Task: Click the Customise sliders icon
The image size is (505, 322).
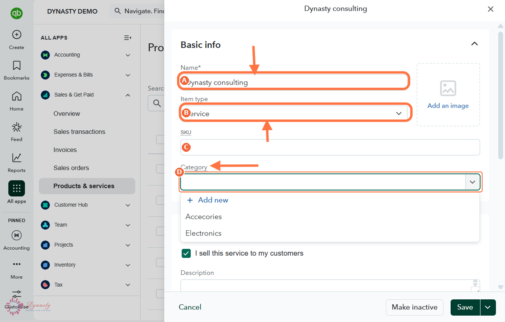Action: (x=16, y=294)
